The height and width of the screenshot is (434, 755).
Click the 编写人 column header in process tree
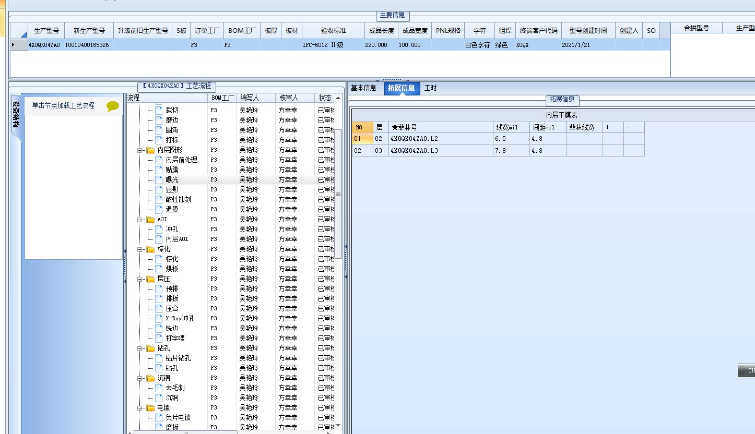point(255,98)
